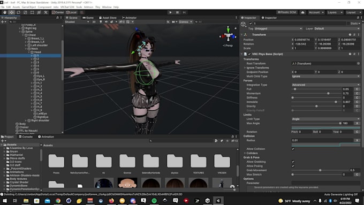The image size is (364, 205).
Task: Open Multi Child Type dropdown
Action: coord(326,76)
